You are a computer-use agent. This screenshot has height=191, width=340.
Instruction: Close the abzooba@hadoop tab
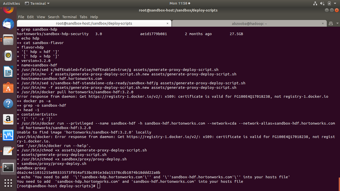323,23
